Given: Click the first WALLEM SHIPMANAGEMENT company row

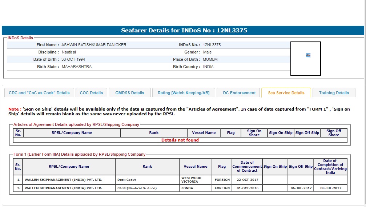Looking at the screenshot, I should (63, 180).
